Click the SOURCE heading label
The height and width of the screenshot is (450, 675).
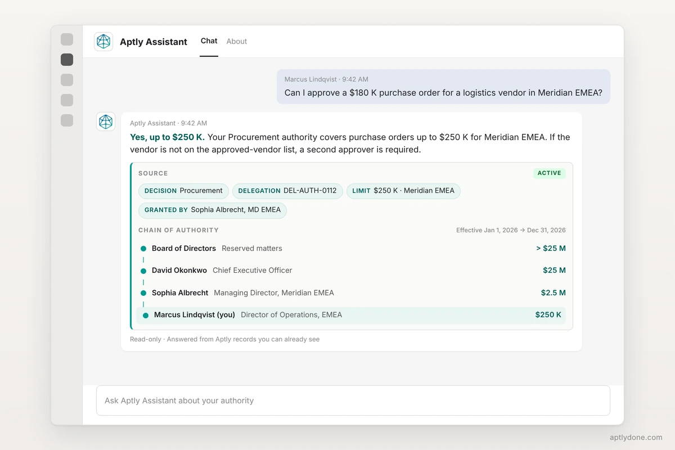[x=153, y=173]
